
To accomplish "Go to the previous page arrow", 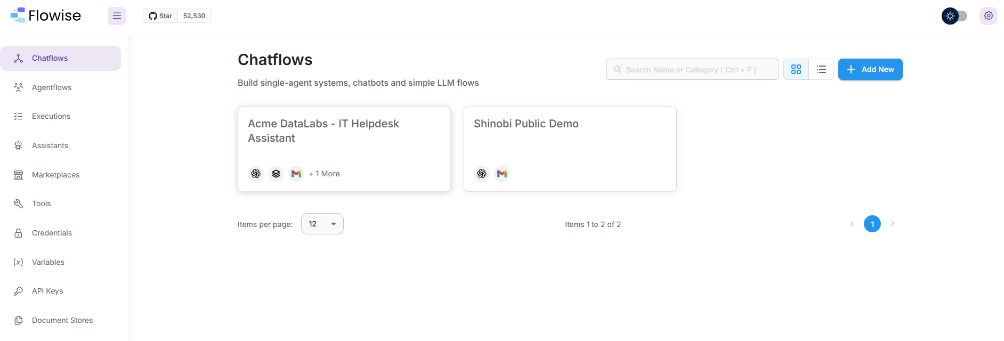I will point(852,224).
